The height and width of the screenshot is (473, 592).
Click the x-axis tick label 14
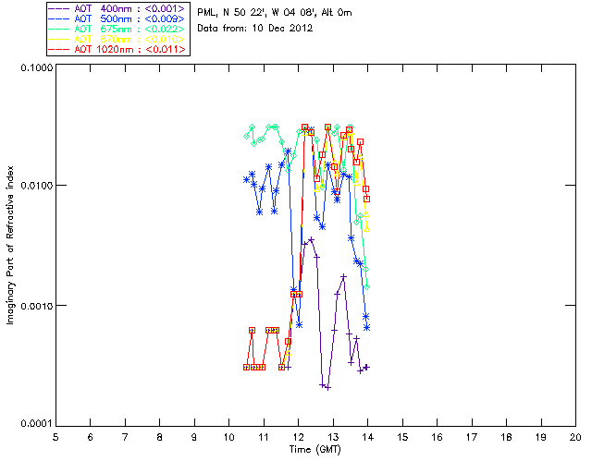(368, 437)
